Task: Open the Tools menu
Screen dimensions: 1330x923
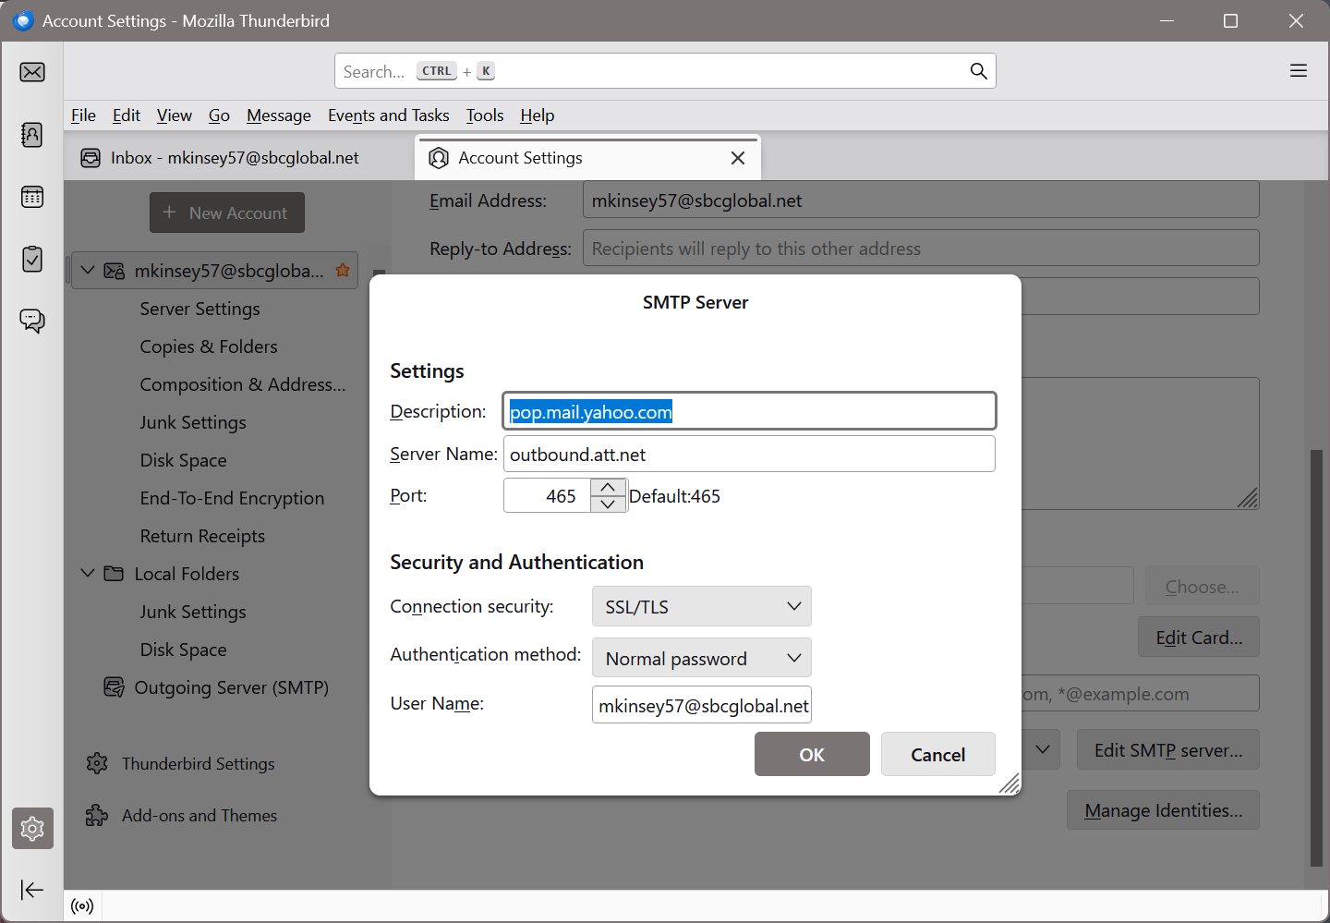Action: 484,115
